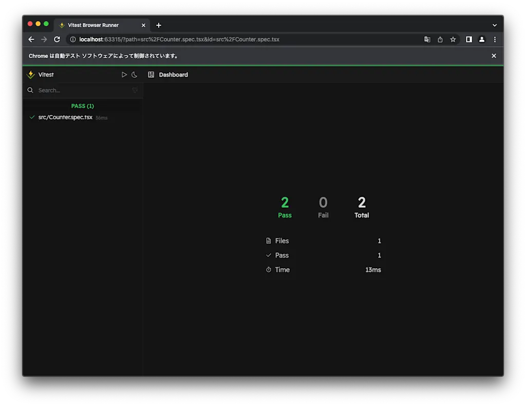
Task: Open Chrome three-dot menu
Action: click(495, 40)
